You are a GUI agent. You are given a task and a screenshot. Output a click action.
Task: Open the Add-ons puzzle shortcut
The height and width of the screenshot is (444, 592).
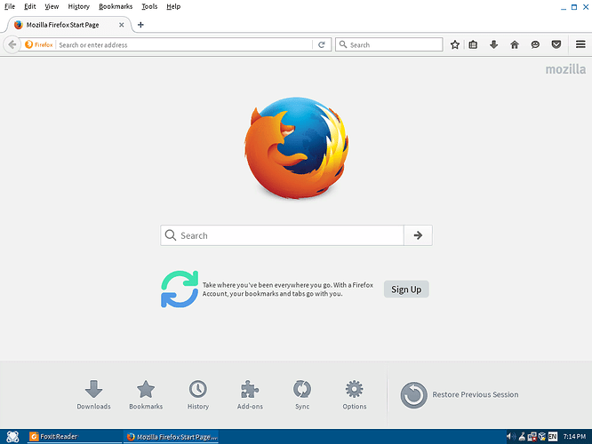click(x=250, y=394)
